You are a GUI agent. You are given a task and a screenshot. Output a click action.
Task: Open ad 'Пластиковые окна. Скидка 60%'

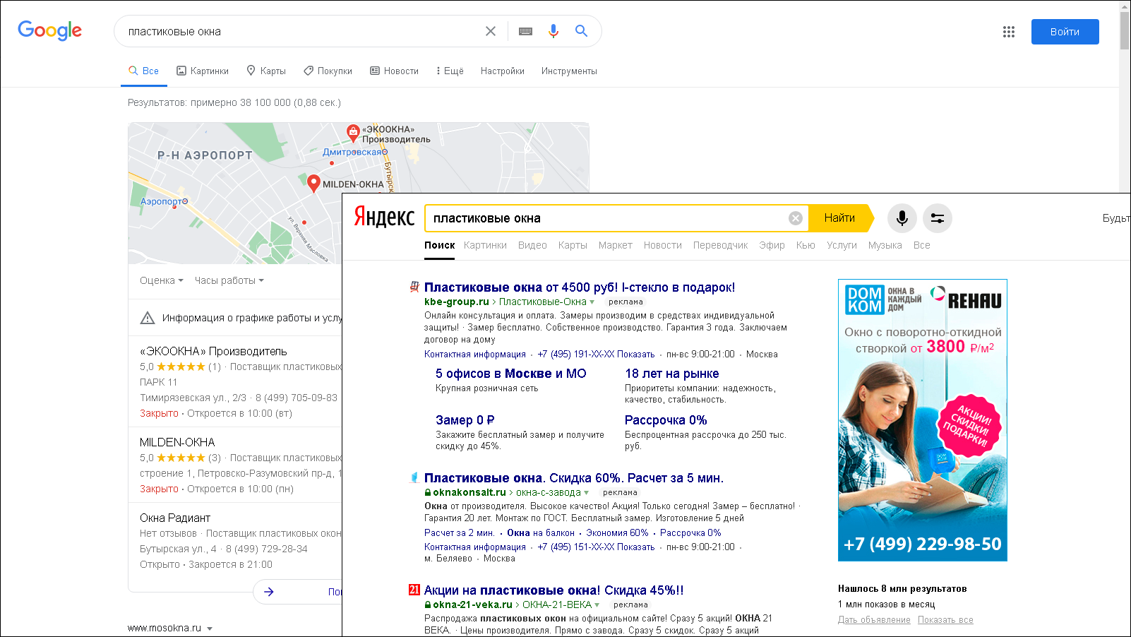pyautogui.click(x=574, y=478)
